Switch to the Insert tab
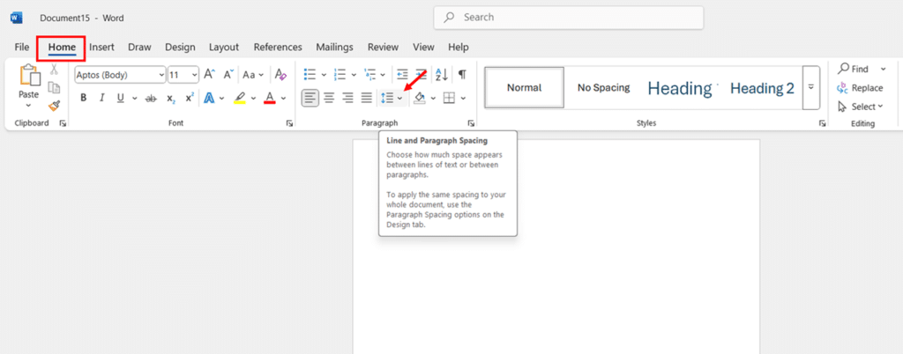This screenshot has height=354, width=903. click(102, 48)
